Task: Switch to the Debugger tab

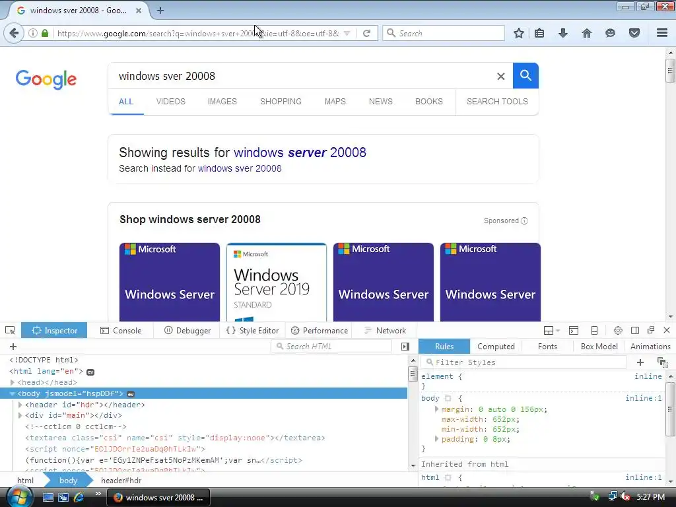Action: click(x=187, y=331)
